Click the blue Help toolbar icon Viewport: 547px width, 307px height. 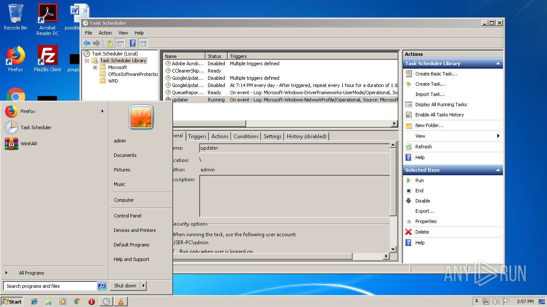pyautogui.click(x=133, y=43)
